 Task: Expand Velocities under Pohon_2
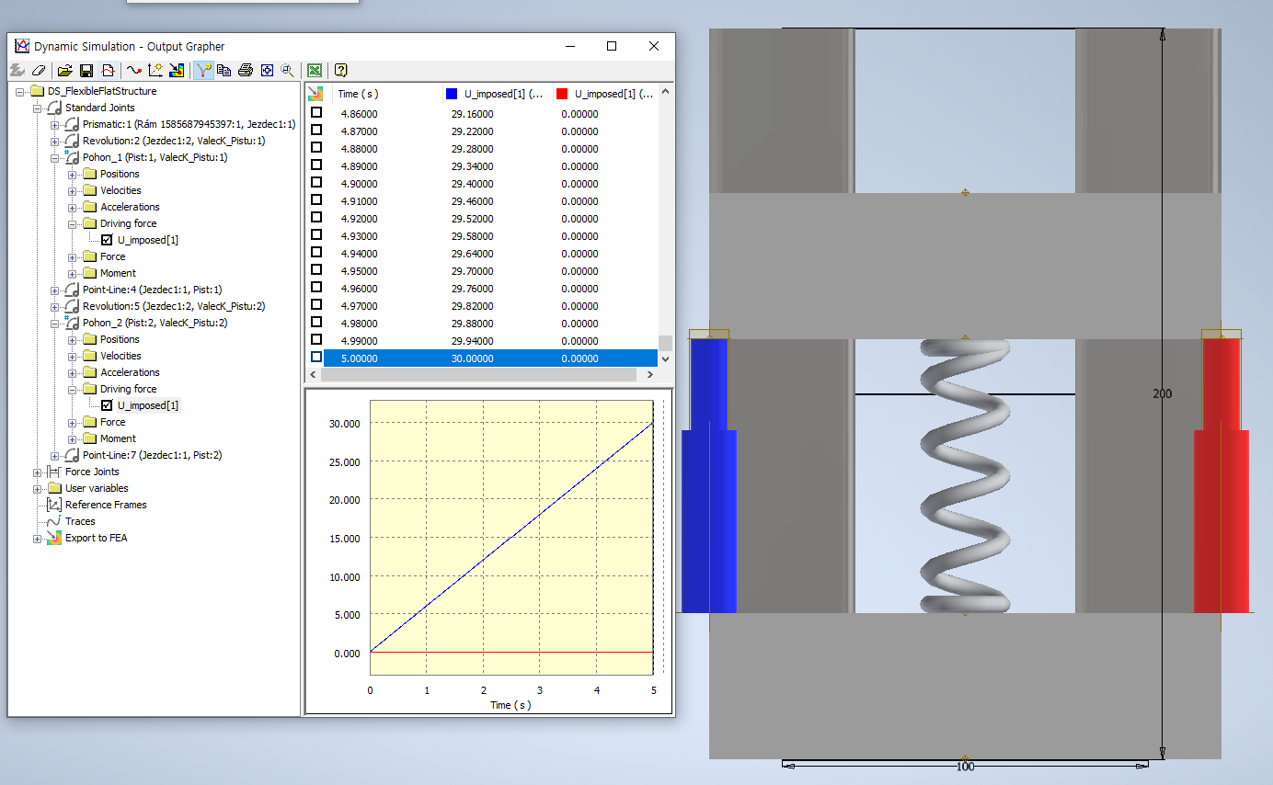tap(72, 356)
